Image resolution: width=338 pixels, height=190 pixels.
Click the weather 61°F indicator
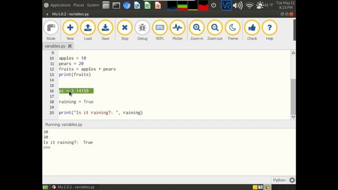[x=265, y=5]
